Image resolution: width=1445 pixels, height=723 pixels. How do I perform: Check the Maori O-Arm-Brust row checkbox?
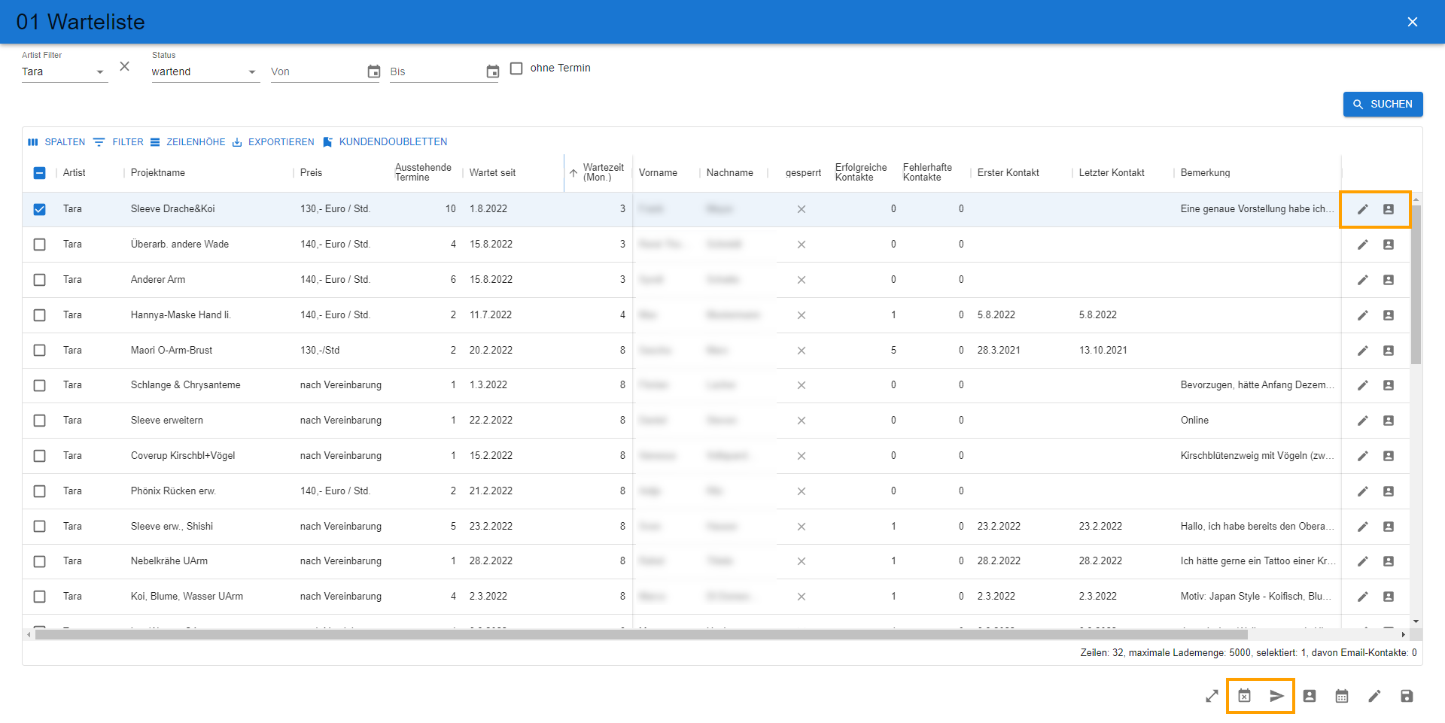pyautogui.click(x=40, y=351)
